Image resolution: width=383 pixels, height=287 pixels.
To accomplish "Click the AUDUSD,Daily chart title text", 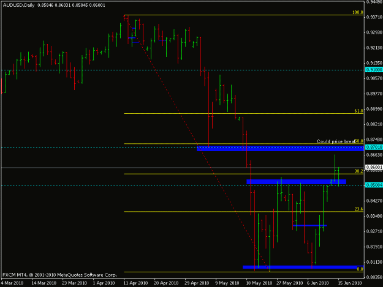I will coord(19,5).
